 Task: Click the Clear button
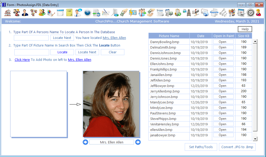click(x=113, y=52)
